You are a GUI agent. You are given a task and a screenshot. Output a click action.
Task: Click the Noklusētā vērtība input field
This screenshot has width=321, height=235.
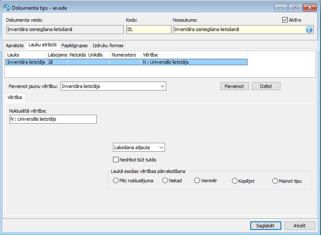(x=53, y=119)
